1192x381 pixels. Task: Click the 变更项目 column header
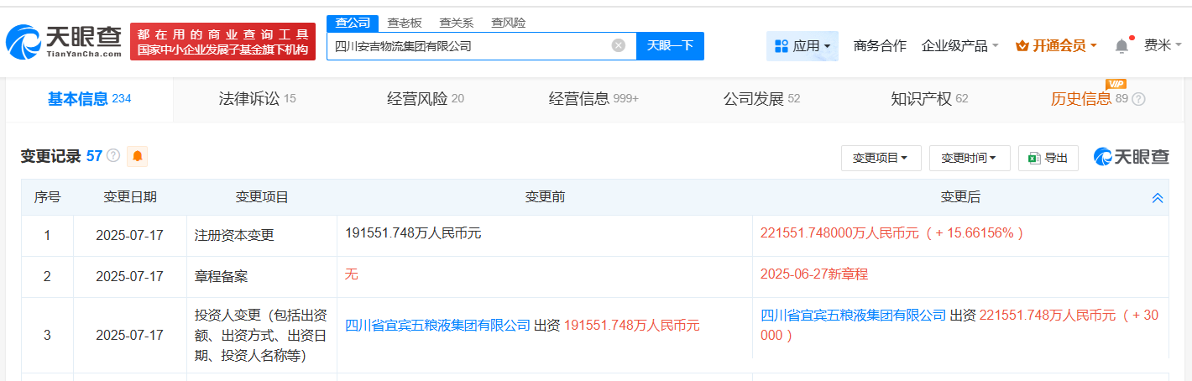point(262,197)
